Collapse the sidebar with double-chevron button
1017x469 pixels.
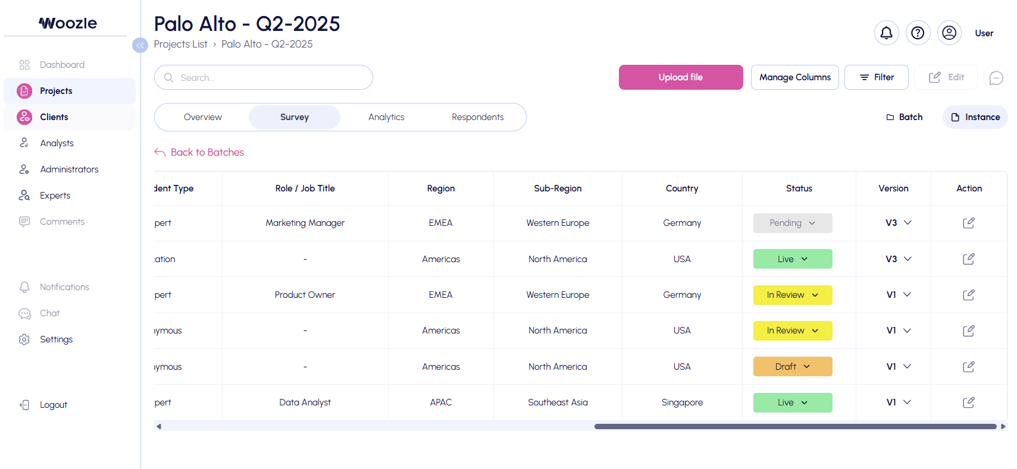tap(140, 45)
